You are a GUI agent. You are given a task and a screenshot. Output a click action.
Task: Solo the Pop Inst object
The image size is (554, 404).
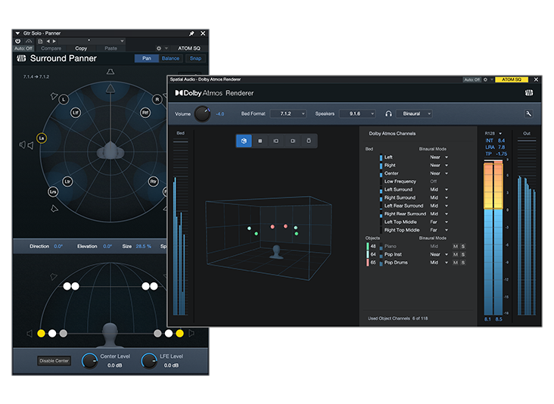tap(462, 254)
